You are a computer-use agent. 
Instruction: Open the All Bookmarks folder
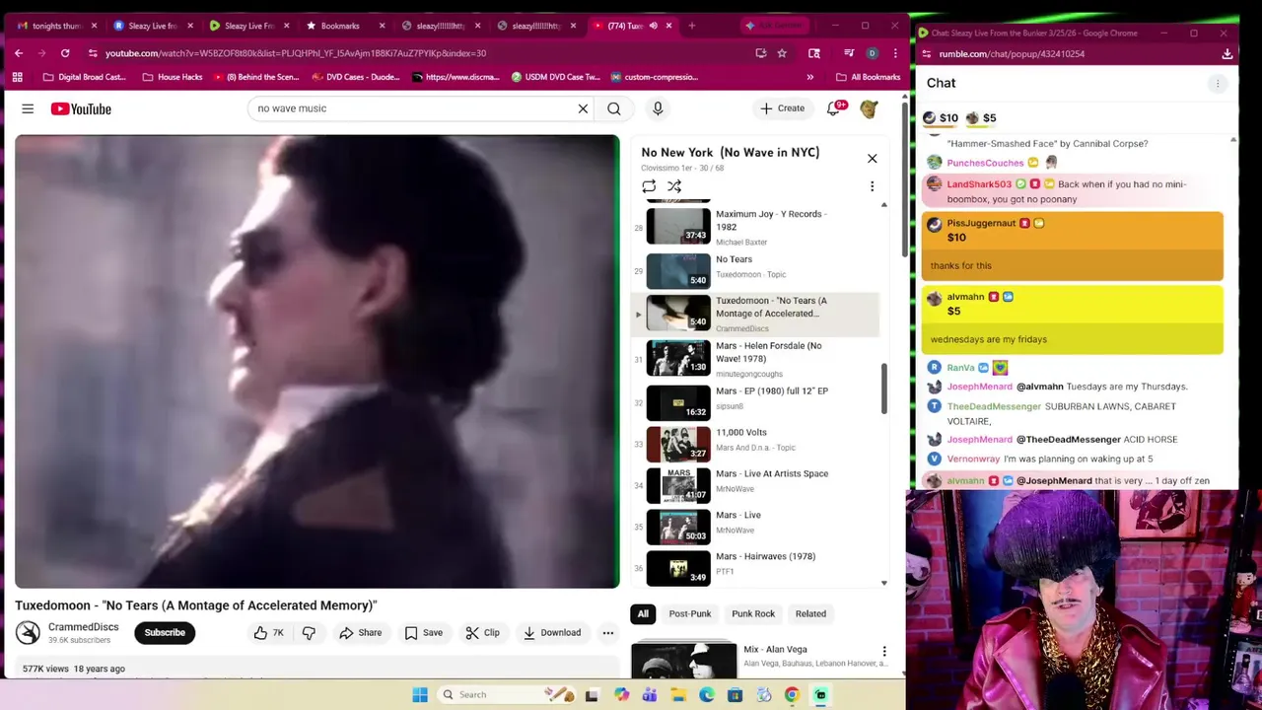click(x=868, y=77)
